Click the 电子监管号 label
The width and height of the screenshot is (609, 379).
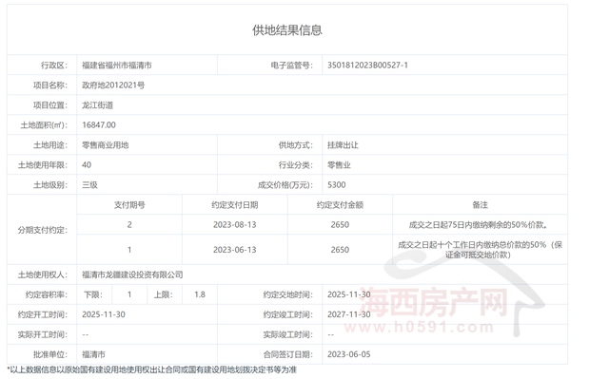click(291, 66)
